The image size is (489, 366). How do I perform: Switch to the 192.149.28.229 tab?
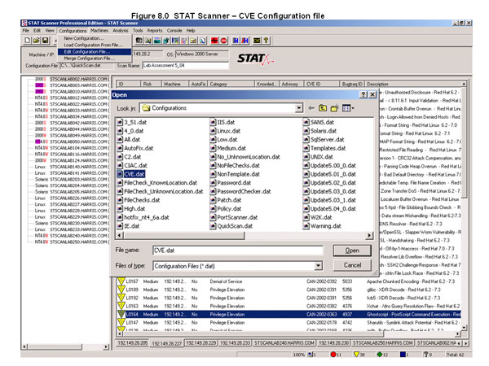[x=200, y=342]
